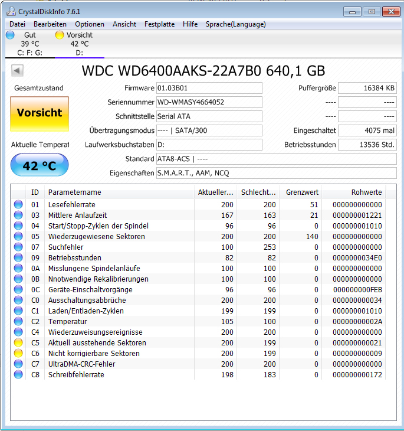This screenshot has width=404, height=431.
Task: Click the Übertragungsmodus field SATA/300
Action: click(209, 130)
